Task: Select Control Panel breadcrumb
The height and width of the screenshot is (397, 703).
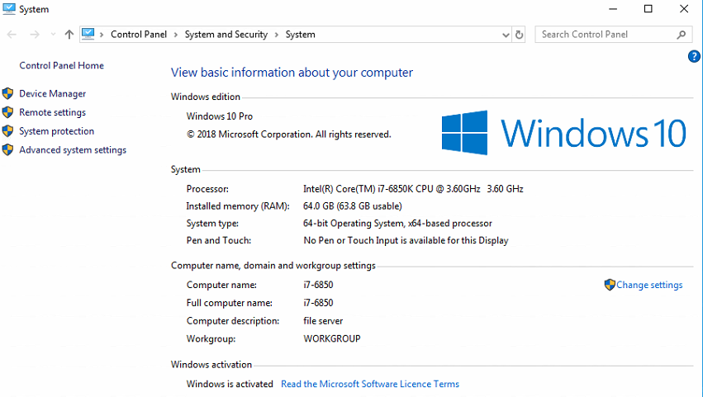Action: [x=139, y=35]
